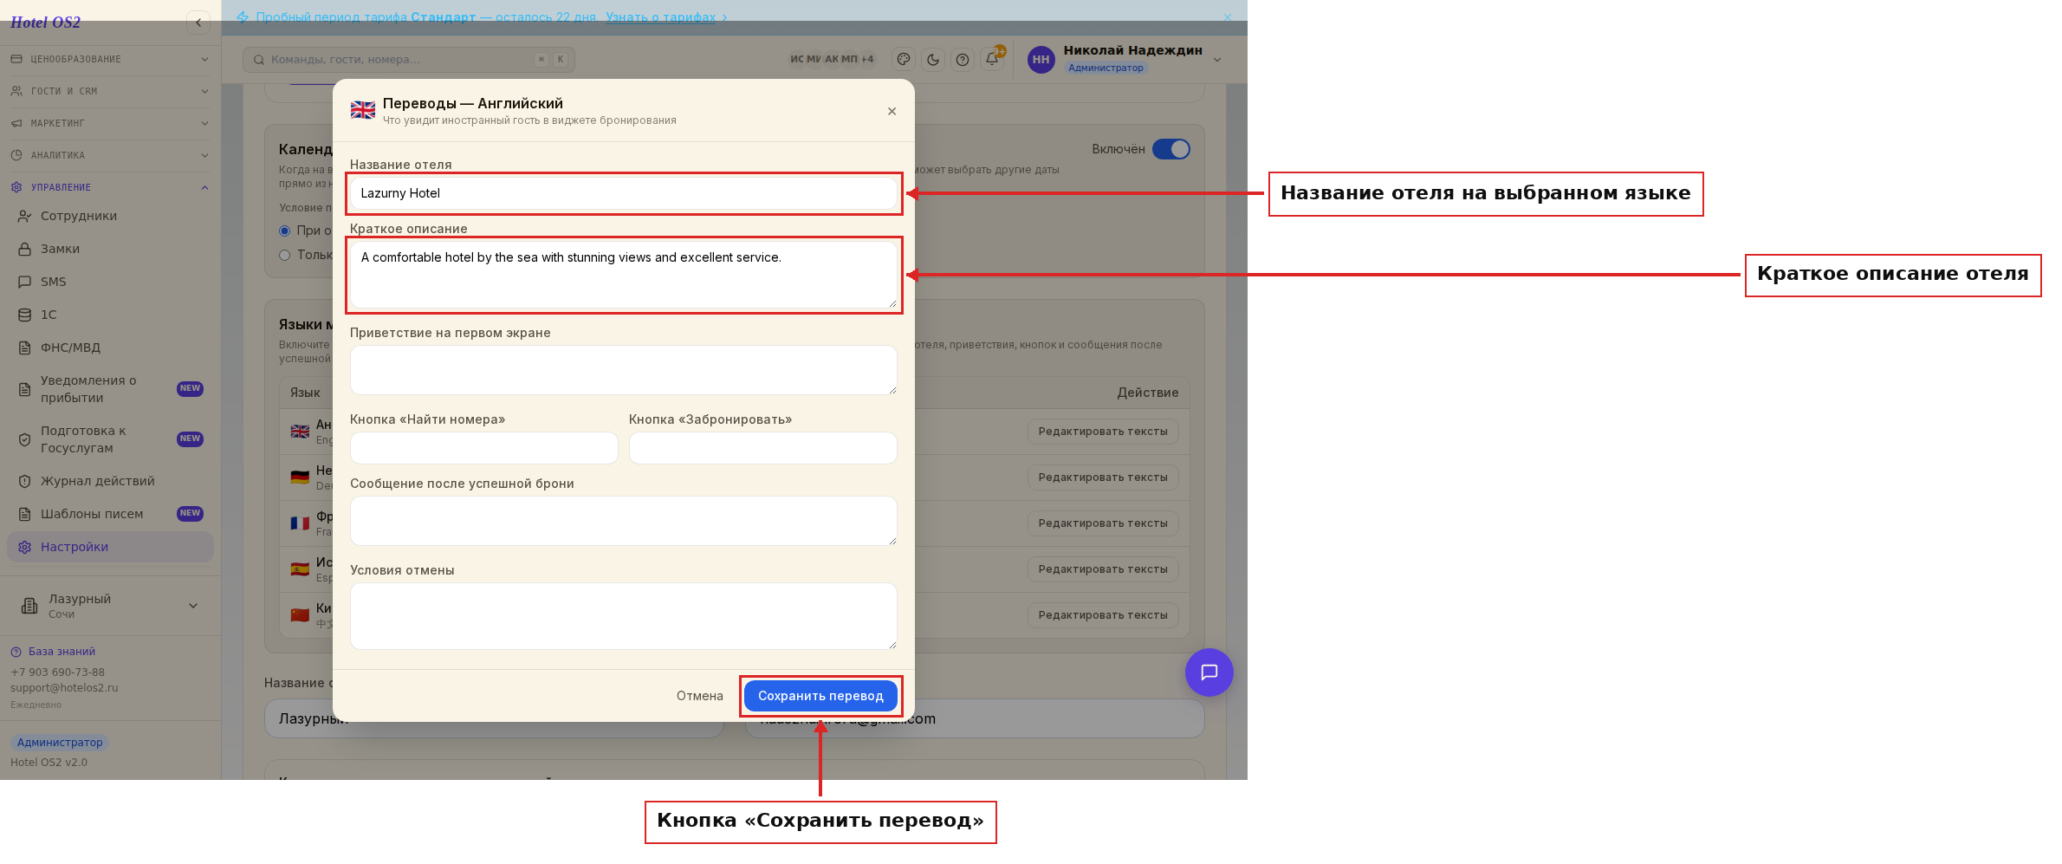Image resolution: width=2062 pixels, height=864 pixels.
Task: Open the Николай Надеждин user menu
Action: [x=1125, y=59]
